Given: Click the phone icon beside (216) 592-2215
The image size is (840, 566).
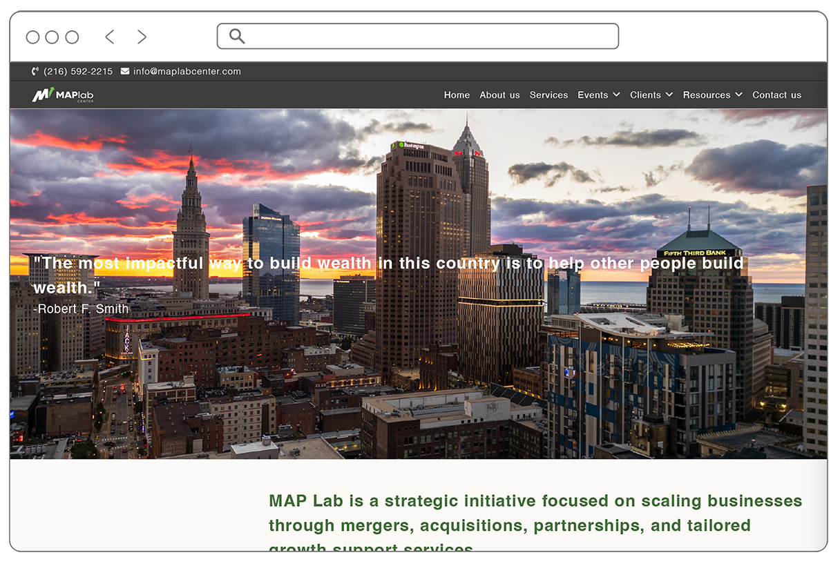Looking at the screenshot, I should click(x=35, y=71).
